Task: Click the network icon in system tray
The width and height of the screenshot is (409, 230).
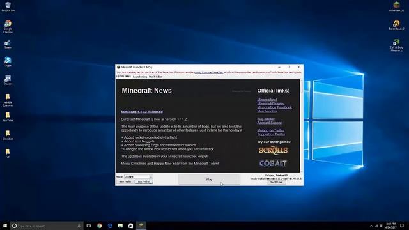Action: click(376, 226)
